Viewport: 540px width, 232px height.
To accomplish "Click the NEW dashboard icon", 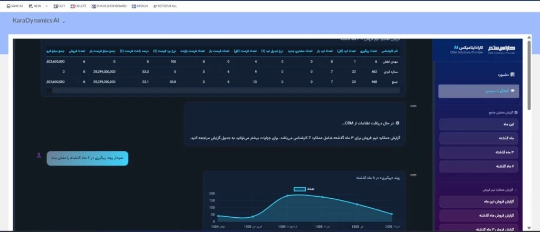I will [x=31, y=6].
